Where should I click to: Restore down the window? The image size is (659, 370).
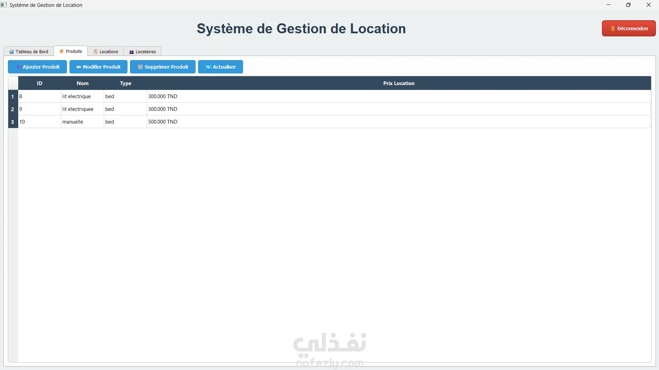tap(628, 5)
